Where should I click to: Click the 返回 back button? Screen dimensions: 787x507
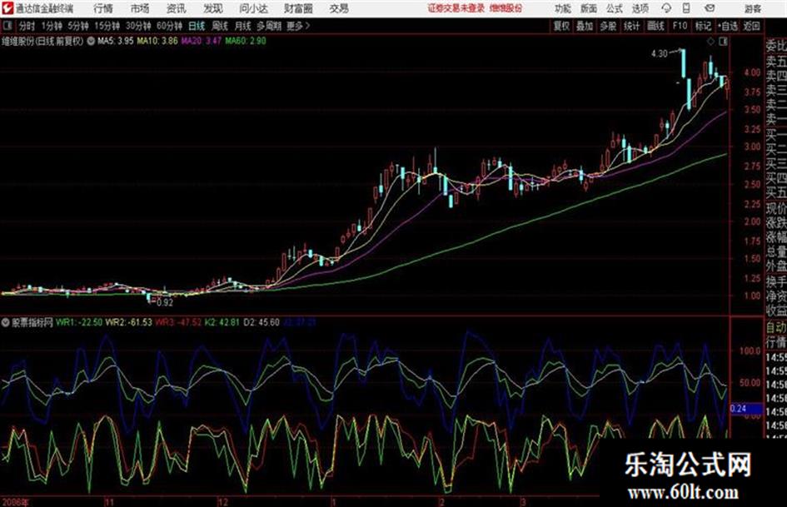pyautogui.click(x=751, y=26)
